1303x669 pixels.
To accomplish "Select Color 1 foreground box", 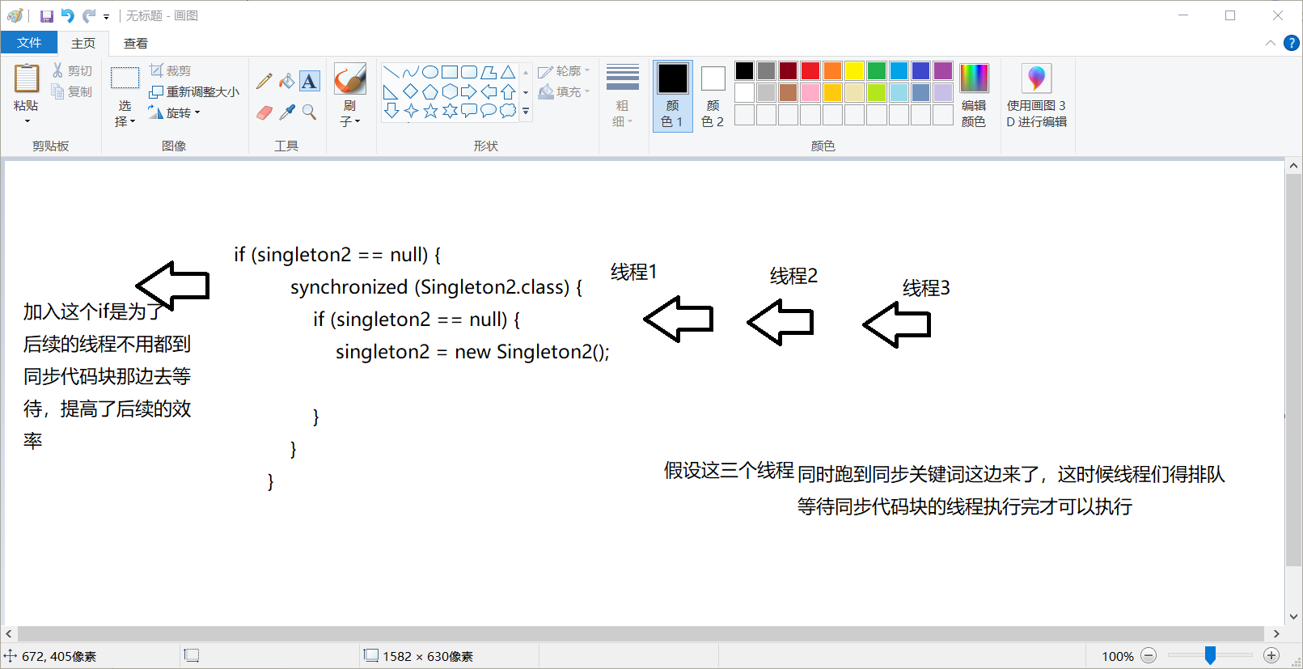I will click(x=672, y=95).
